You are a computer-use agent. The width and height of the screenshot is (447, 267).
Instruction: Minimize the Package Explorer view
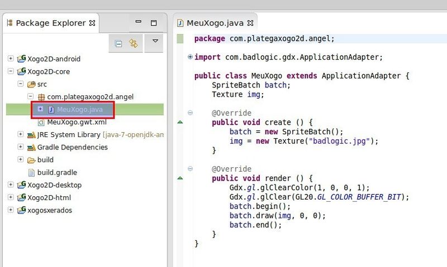click(139, 21)
